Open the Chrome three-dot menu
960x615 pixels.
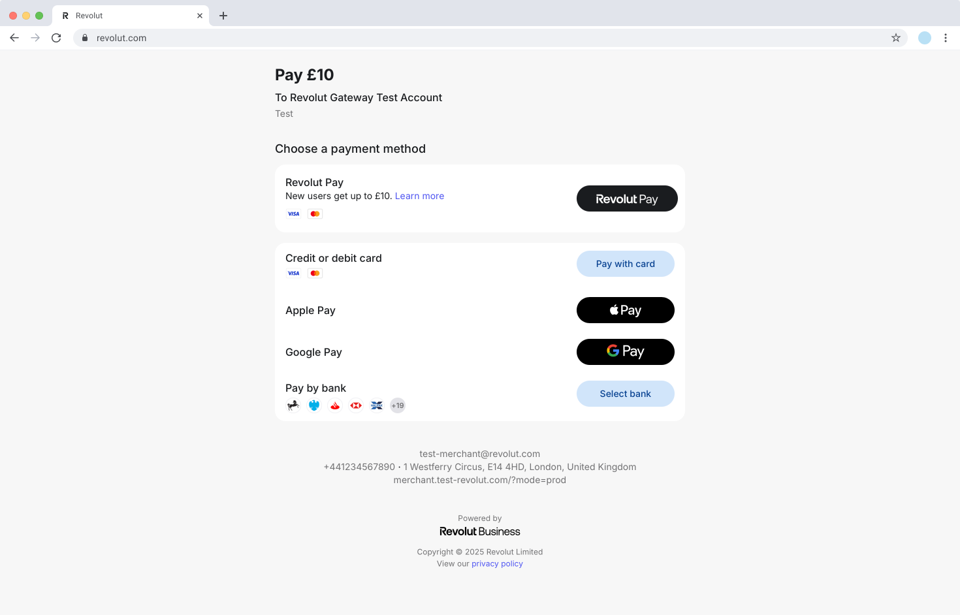[946, 38]
